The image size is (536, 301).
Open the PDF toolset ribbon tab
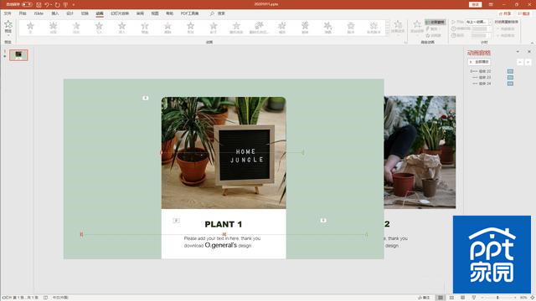click(190, 13)
